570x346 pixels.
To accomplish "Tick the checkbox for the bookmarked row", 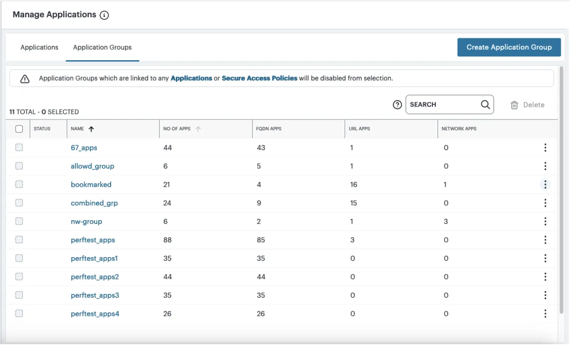I will point(19,184).
